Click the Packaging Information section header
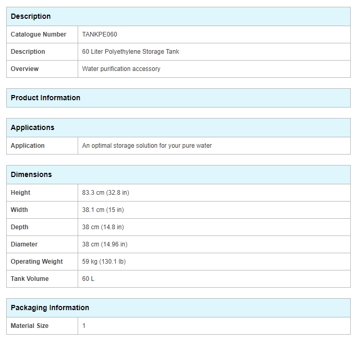This screenshot has height=342, width=357. (50, 308)
